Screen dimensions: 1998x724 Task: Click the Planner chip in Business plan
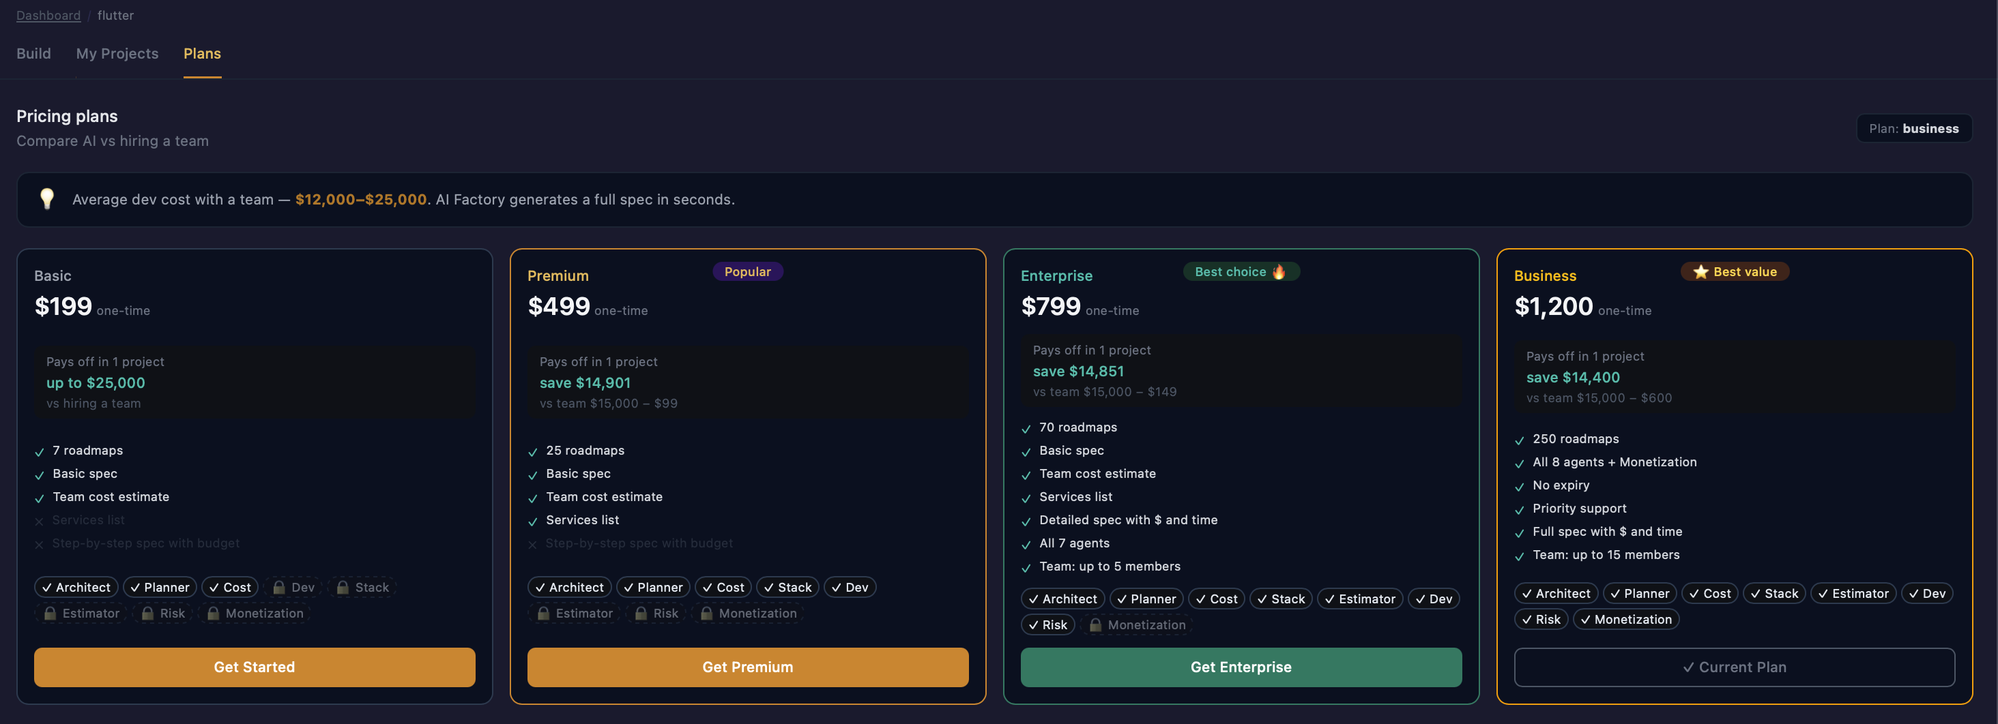[x=1640, y=594]
